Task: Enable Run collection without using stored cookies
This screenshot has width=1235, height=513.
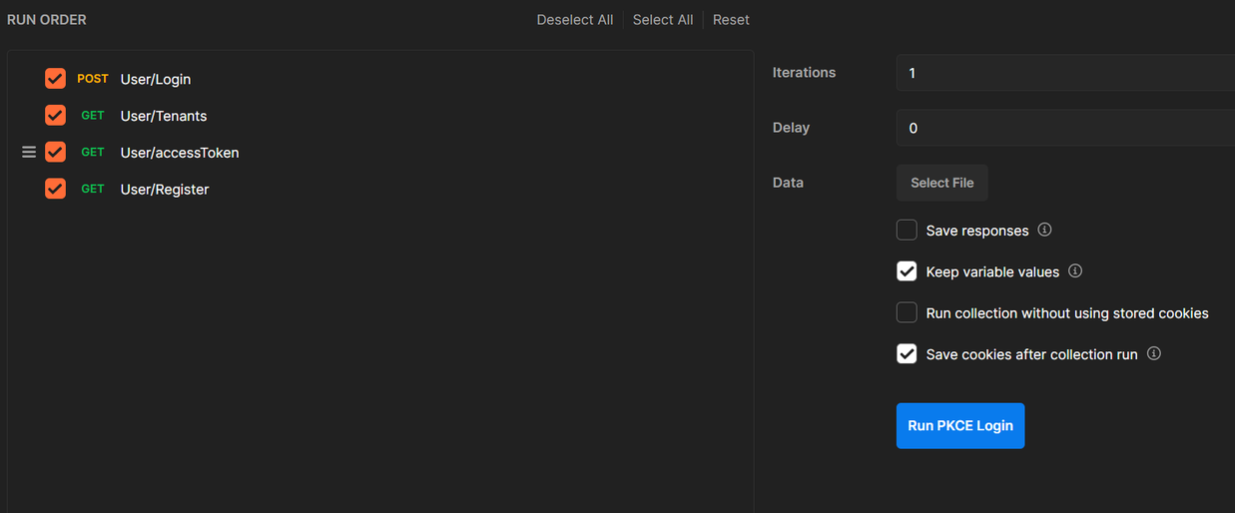Action: point(907,313)
